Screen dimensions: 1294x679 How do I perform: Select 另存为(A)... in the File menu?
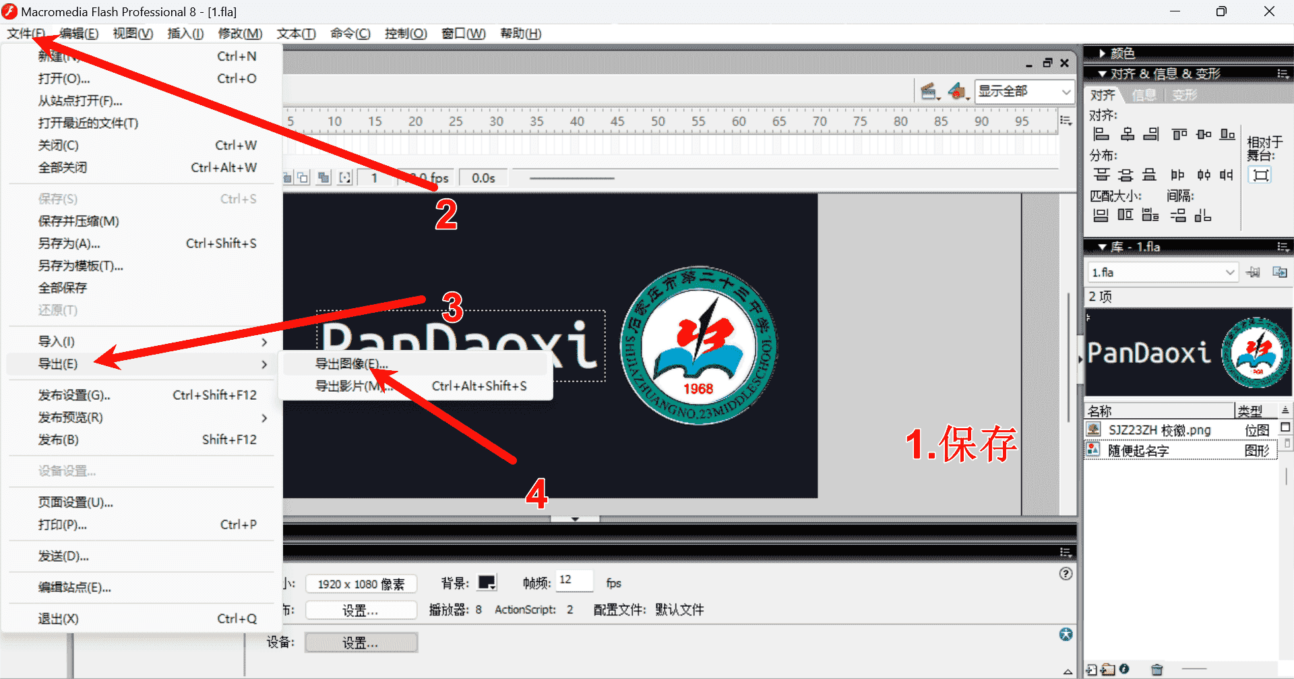point(69,243)
